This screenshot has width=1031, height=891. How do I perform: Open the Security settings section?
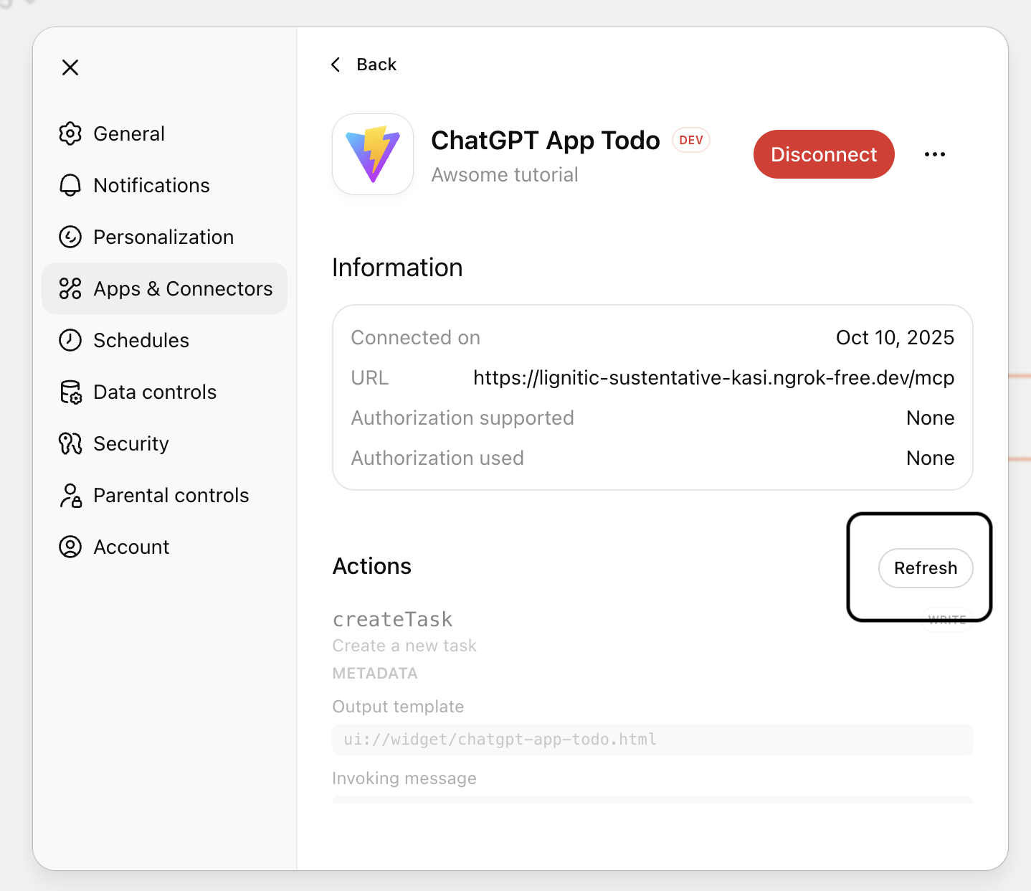[x=131, y=443]
